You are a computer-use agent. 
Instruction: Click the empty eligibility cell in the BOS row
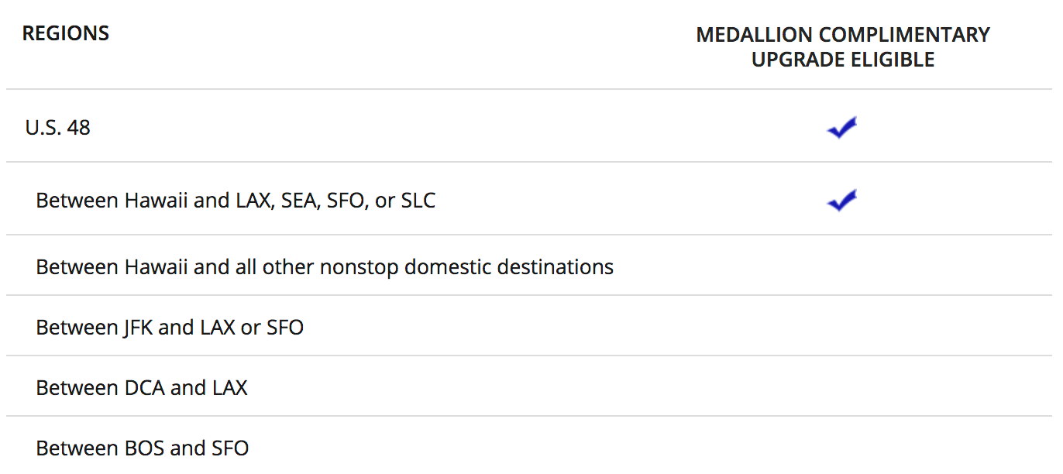tap(843, 446)
